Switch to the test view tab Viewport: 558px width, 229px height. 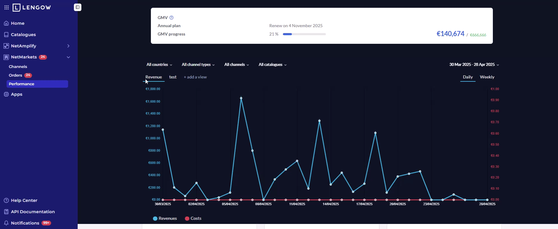[173, 77]
